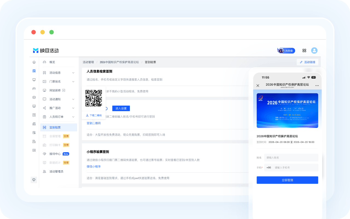The height and width of the screenshot is (219, 350).
Task: Open the 微信小程序 link
Action: [x=94, y=166]
